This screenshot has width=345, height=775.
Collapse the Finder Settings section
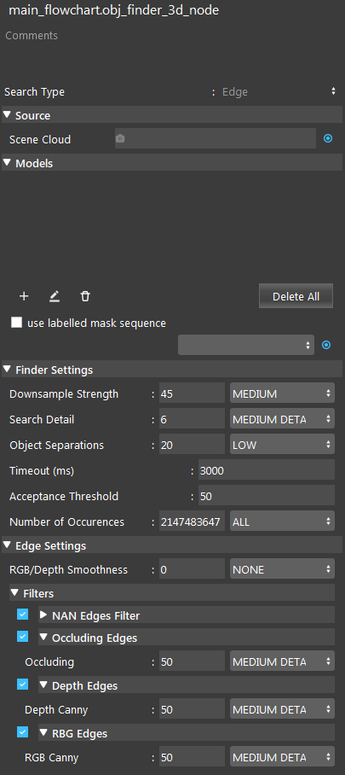(7, 370)
